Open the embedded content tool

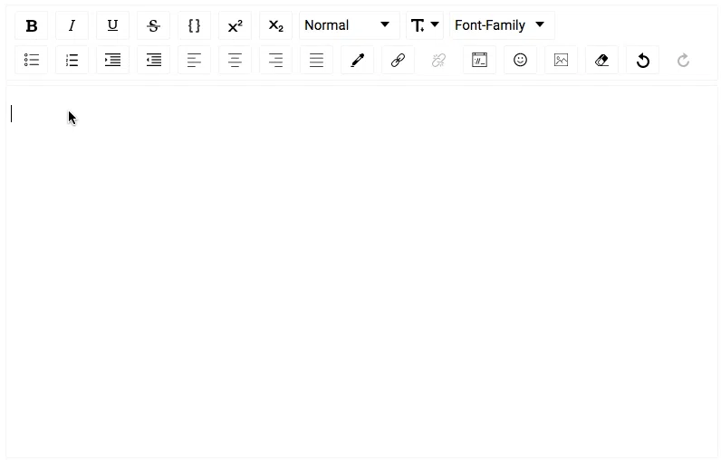point(479,60)
